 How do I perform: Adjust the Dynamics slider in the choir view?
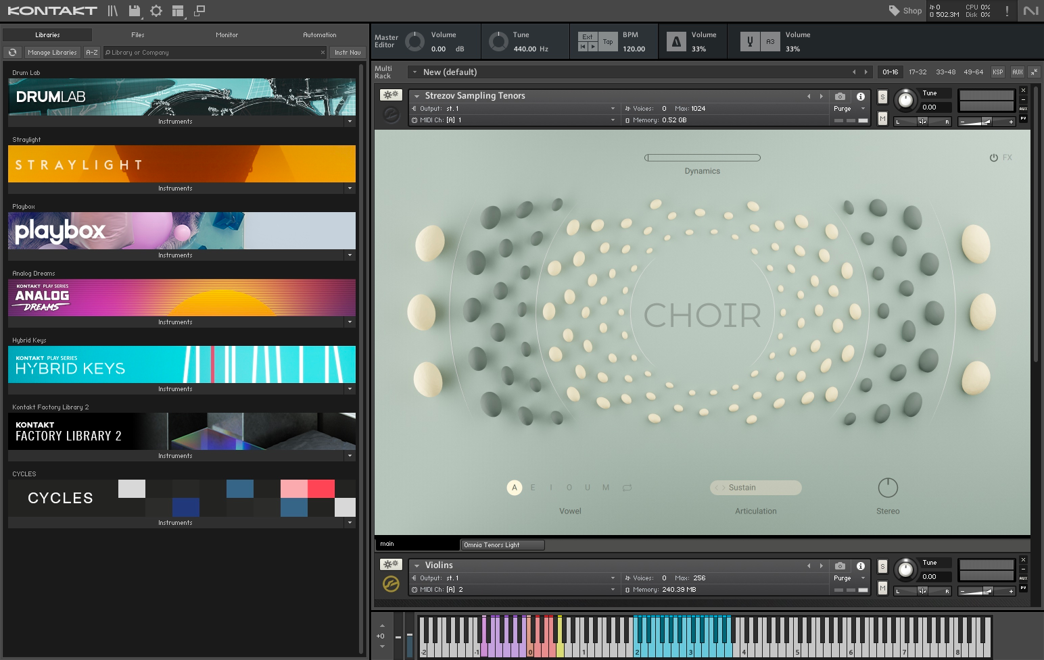(x=703, y=157)
